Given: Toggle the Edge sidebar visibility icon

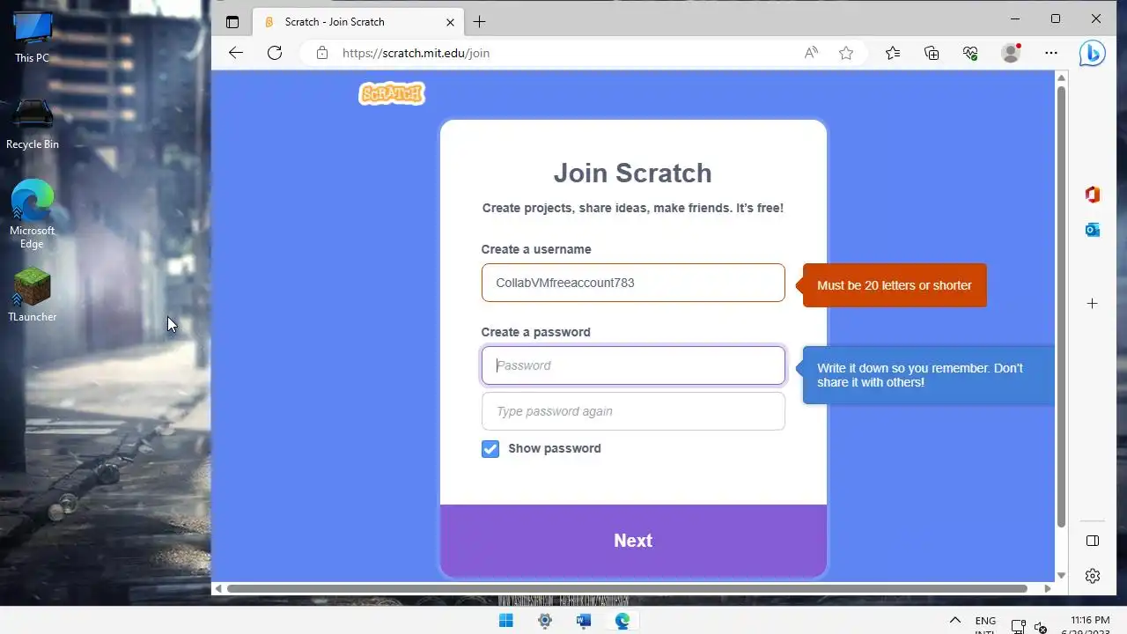Looking at the screenshot, I should pyautogui.click(x=1093, y=541).
